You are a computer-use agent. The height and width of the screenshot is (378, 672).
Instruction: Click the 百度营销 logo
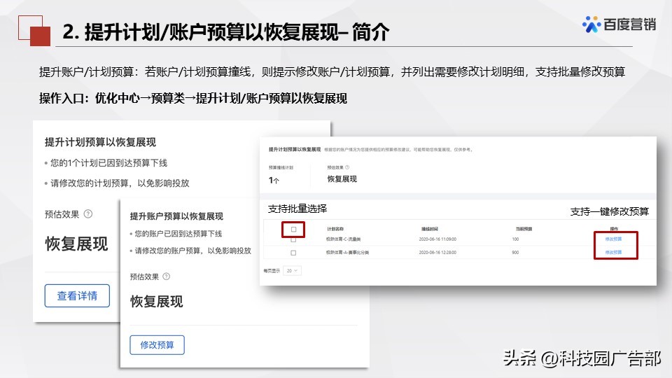point(619,24)
